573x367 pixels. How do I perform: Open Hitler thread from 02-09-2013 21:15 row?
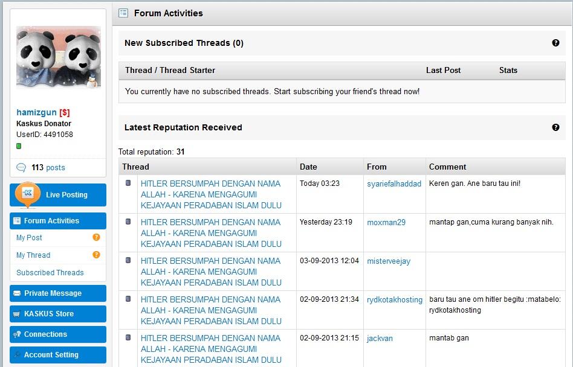click(211, 349)
